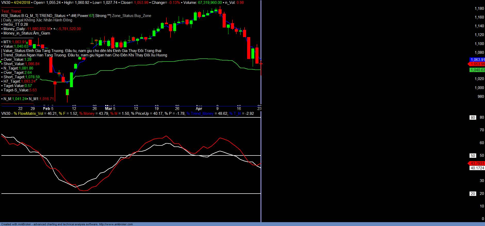This screenshot has width=485, height=226.
Task: Click the 980 price axis label
Action: pos(481,97)
